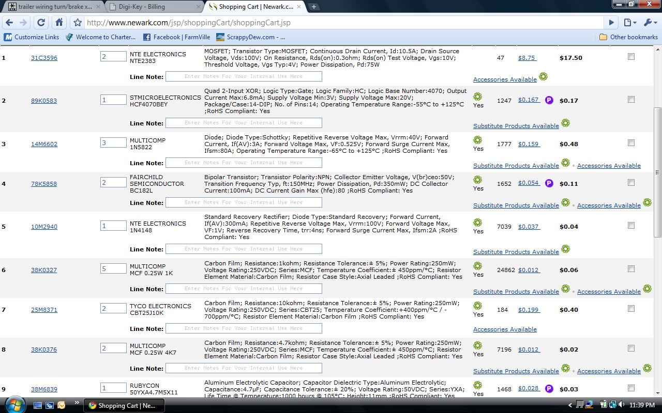The image size is (662, 413).
Task: Open the Welcome to Charter bookmark
Action: pyautogui.click(x=101, y=37)
